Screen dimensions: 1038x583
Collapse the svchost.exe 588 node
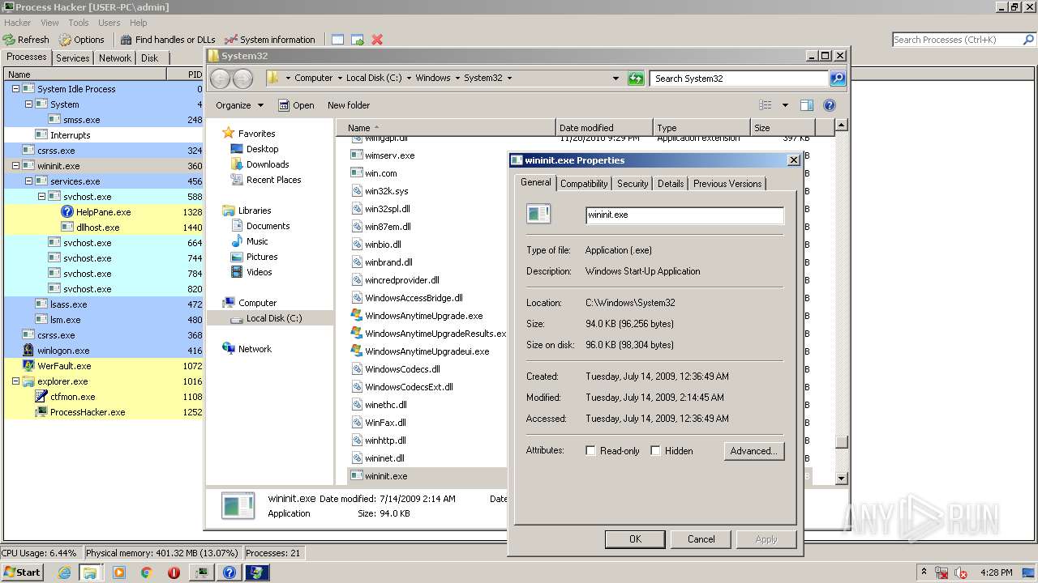[41, 197]
